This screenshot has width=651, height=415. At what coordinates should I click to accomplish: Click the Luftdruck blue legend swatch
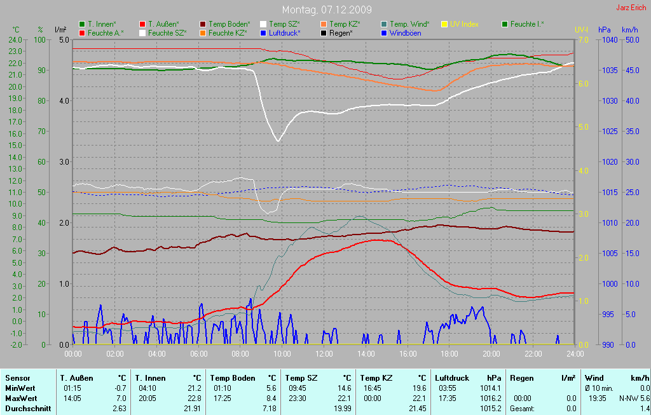coord(263,33)
